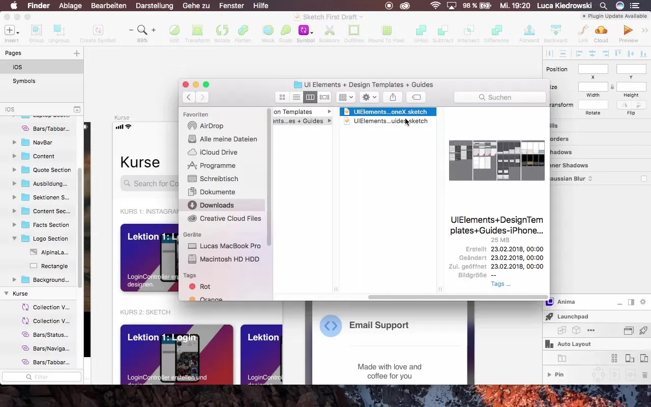Click the Finder edit tags button
This screenshot has width=651, height=407.
pos(416,97)
